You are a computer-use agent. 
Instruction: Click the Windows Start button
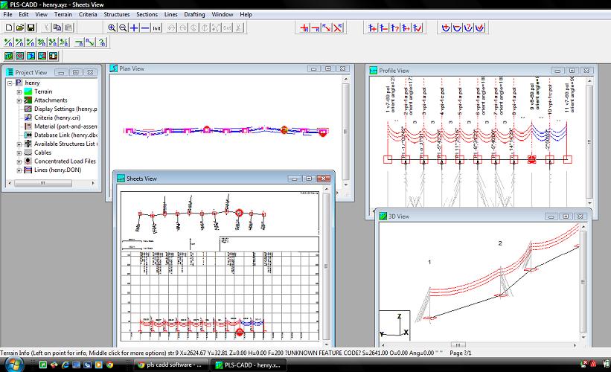[x=13, y=365]
